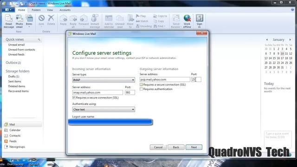297x167 pixels.
Task: Switch to the Folders ribbon tab
Action: pos(36,10)
